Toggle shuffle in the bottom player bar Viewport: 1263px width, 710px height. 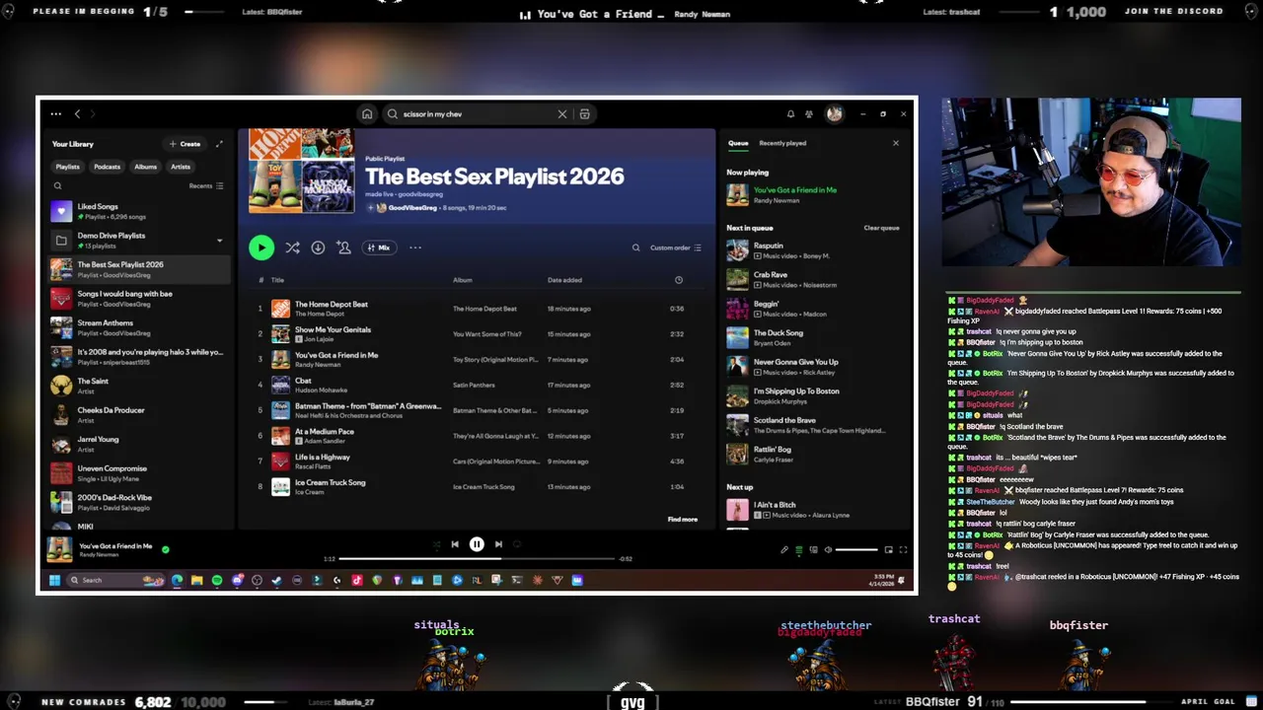pos(436,544)
